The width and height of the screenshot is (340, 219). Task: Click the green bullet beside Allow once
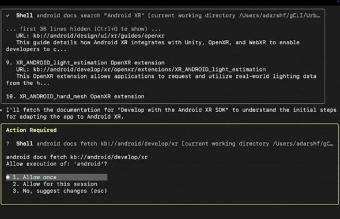(x=8, y=177)
